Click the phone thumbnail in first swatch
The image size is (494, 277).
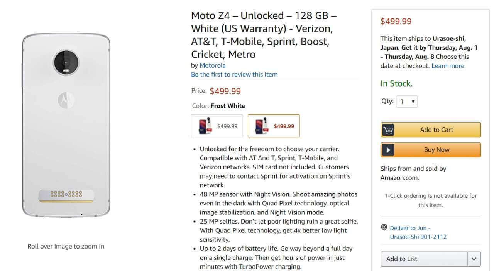(x=205, y=126)
